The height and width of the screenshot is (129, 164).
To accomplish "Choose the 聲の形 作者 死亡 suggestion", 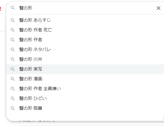I will point(36,30).
